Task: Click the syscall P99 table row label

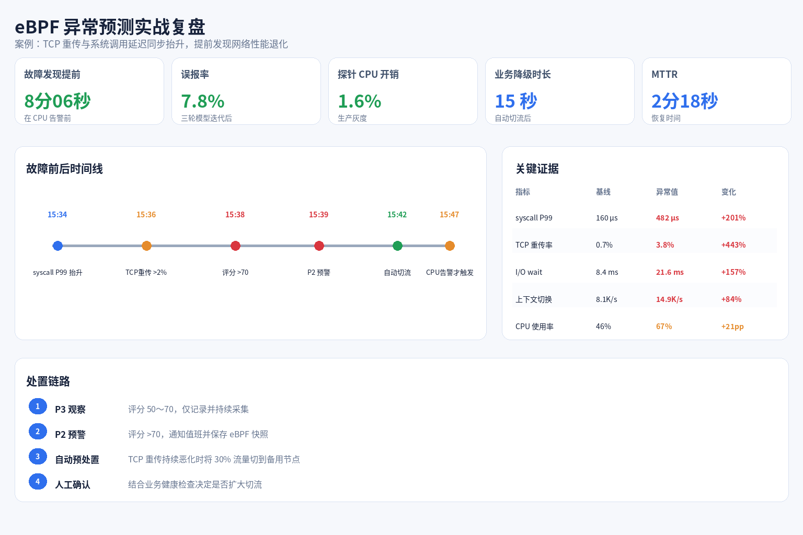Action: click(x=534, y=218)
